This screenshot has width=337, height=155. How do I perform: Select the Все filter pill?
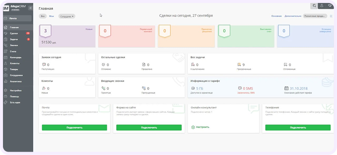(x=43, y=16)
